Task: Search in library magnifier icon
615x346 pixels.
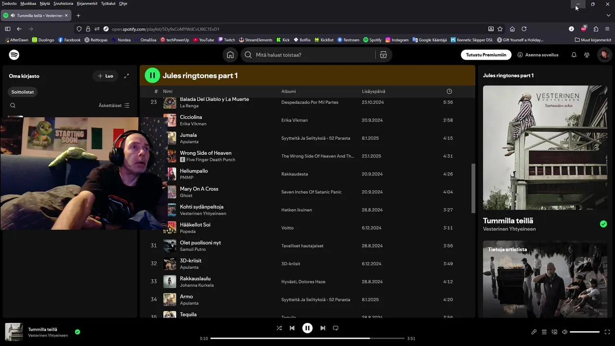Action: coord(13,105)
